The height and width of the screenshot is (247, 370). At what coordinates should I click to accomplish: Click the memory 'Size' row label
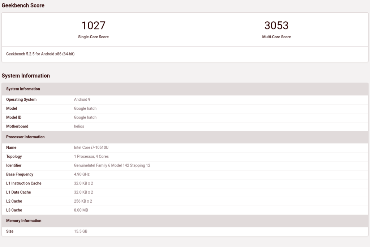point(10,231)
